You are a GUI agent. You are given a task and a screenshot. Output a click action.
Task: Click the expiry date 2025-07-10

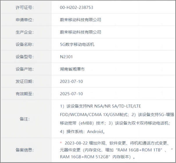click(x=71, y=94)
